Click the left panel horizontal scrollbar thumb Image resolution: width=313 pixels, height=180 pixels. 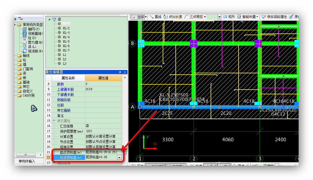coord(26,155)
